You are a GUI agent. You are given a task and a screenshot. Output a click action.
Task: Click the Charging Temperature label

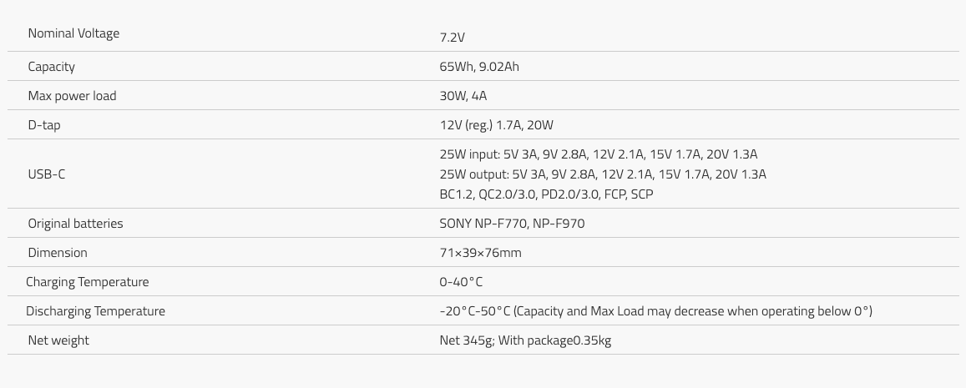(x=88, y=282)
